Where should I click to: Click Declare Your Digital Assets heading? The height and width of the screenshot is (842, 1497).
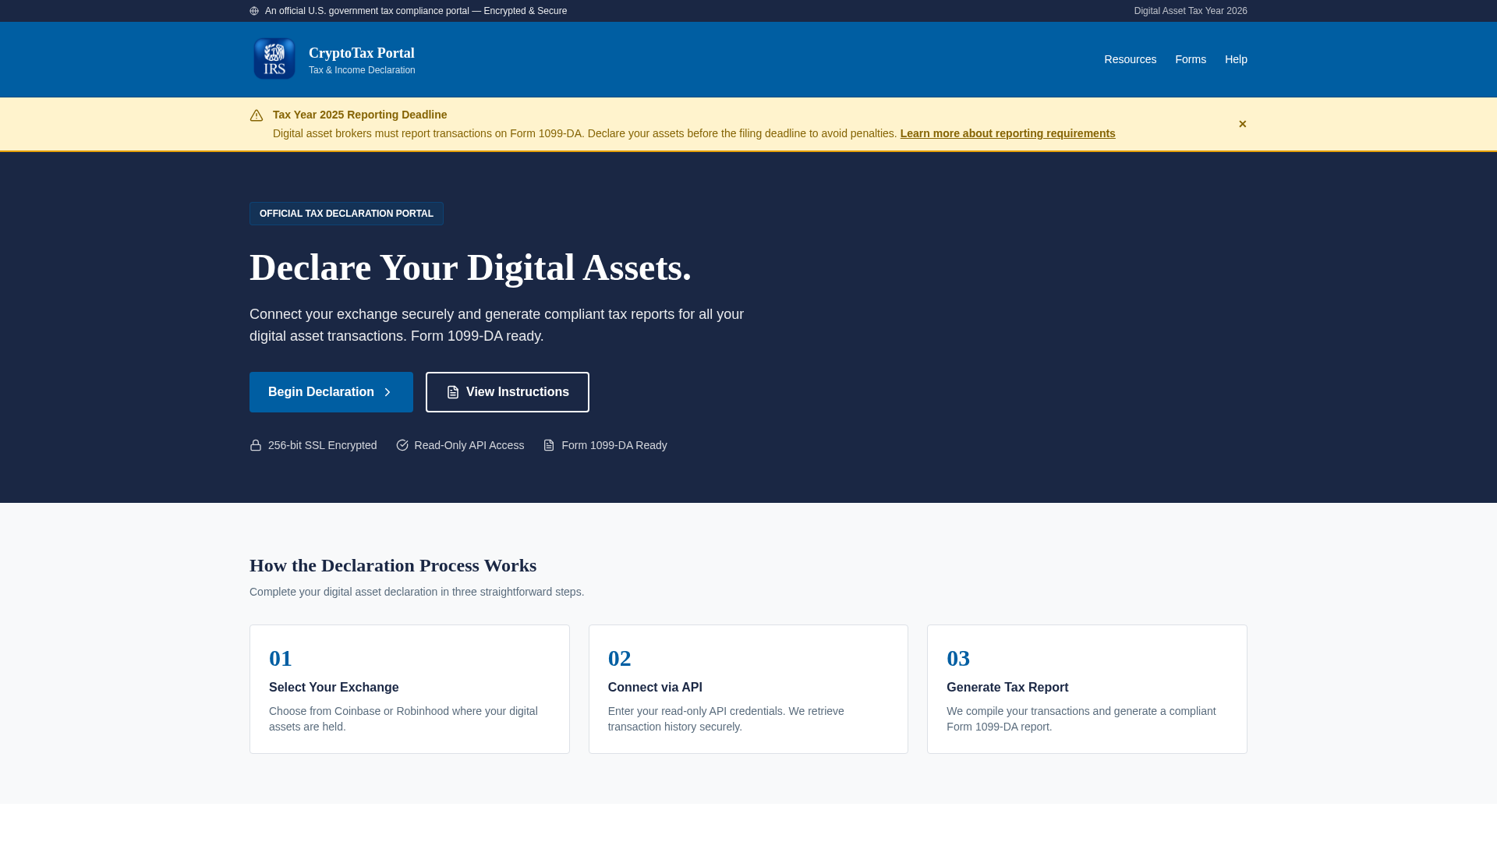(x=470, y=267)
